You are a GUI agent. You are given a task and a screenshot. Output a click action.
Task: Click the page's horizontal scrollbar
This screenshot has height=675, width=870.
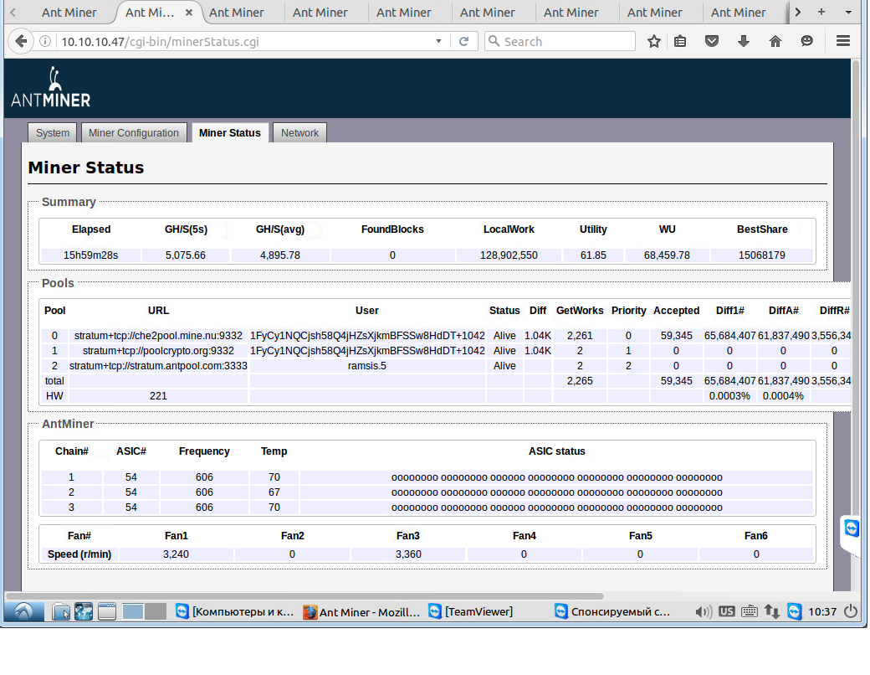point(304,595)
